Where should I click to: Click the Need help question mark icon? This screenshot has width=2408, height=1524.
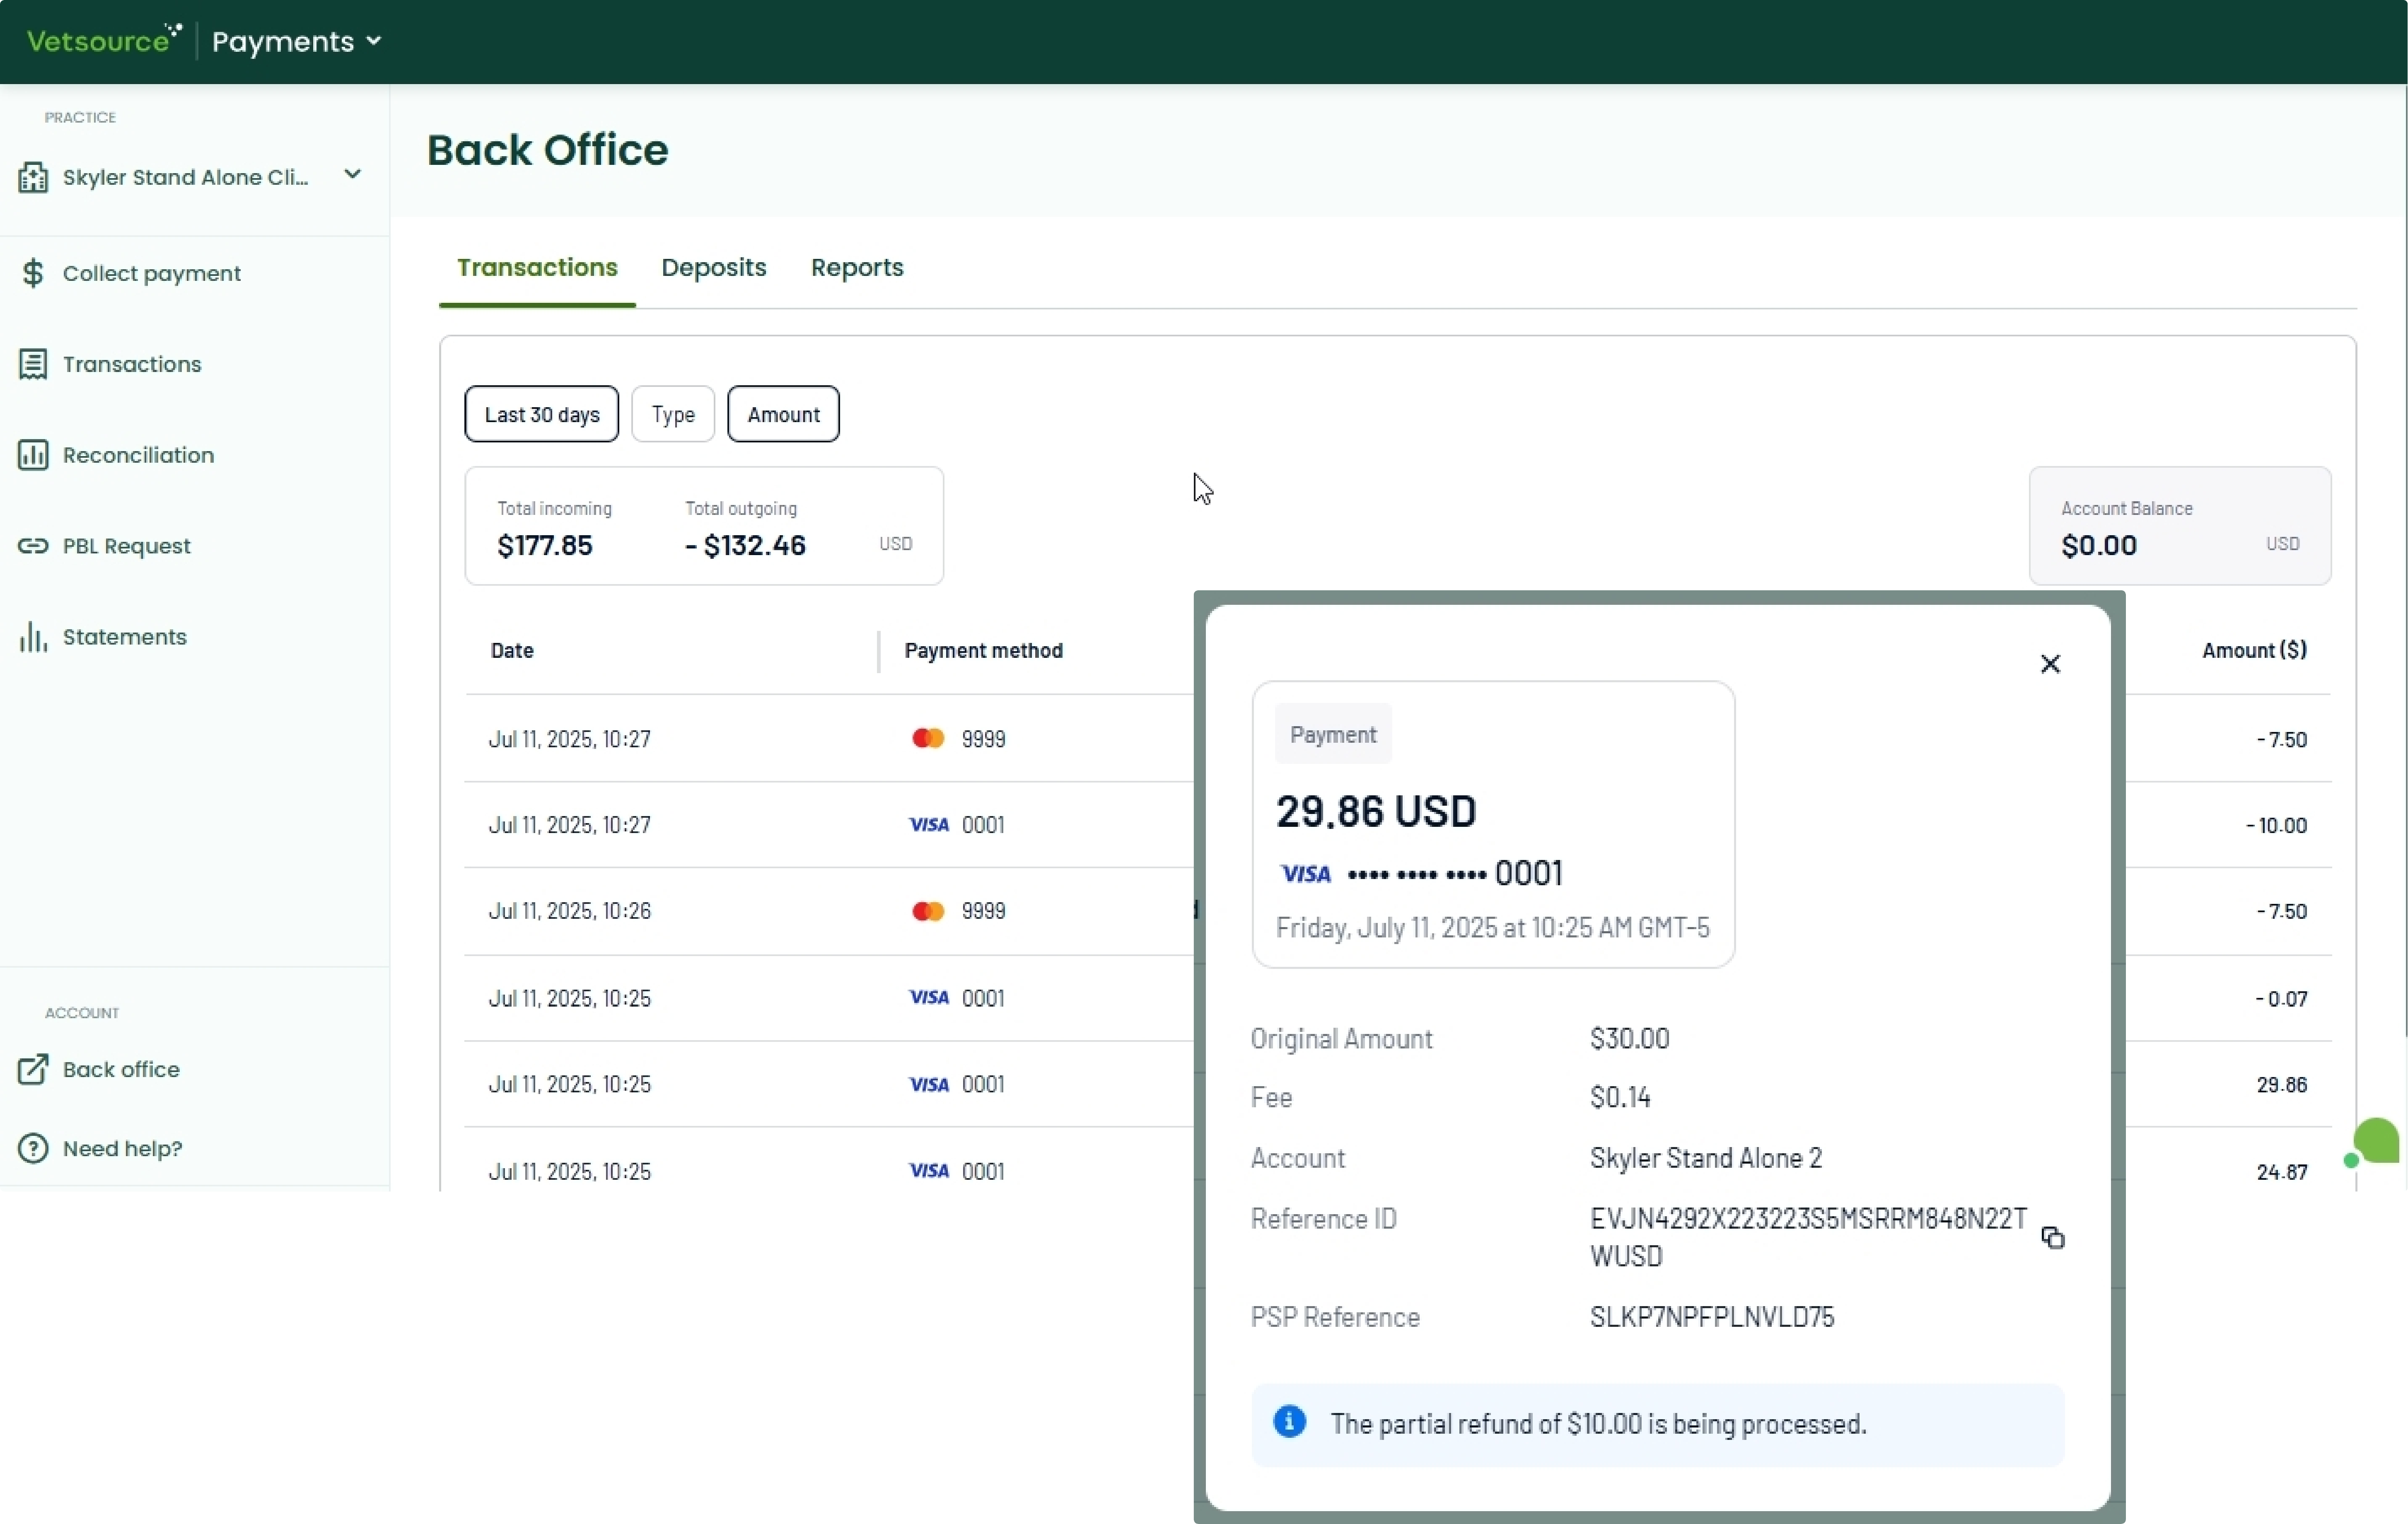click(33, 1148)
